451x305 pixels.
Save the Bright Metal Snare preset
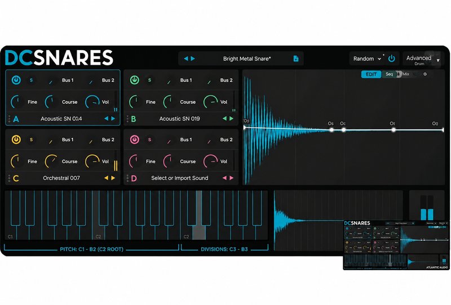[295, 59]
